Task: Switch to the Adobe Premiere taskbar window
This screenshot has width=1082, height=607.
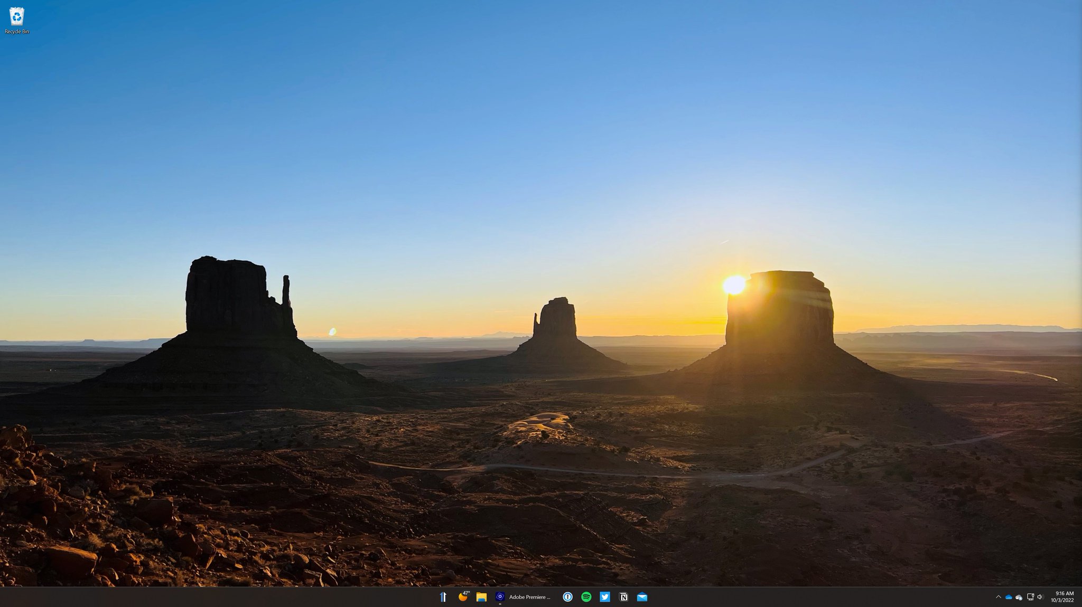Action: (523, 597)
